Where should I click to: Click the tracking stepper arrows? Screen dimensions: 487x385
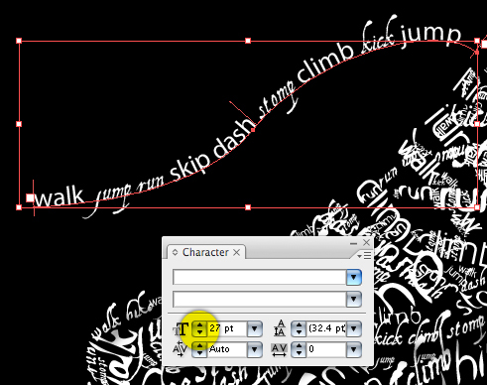point(299,349)
